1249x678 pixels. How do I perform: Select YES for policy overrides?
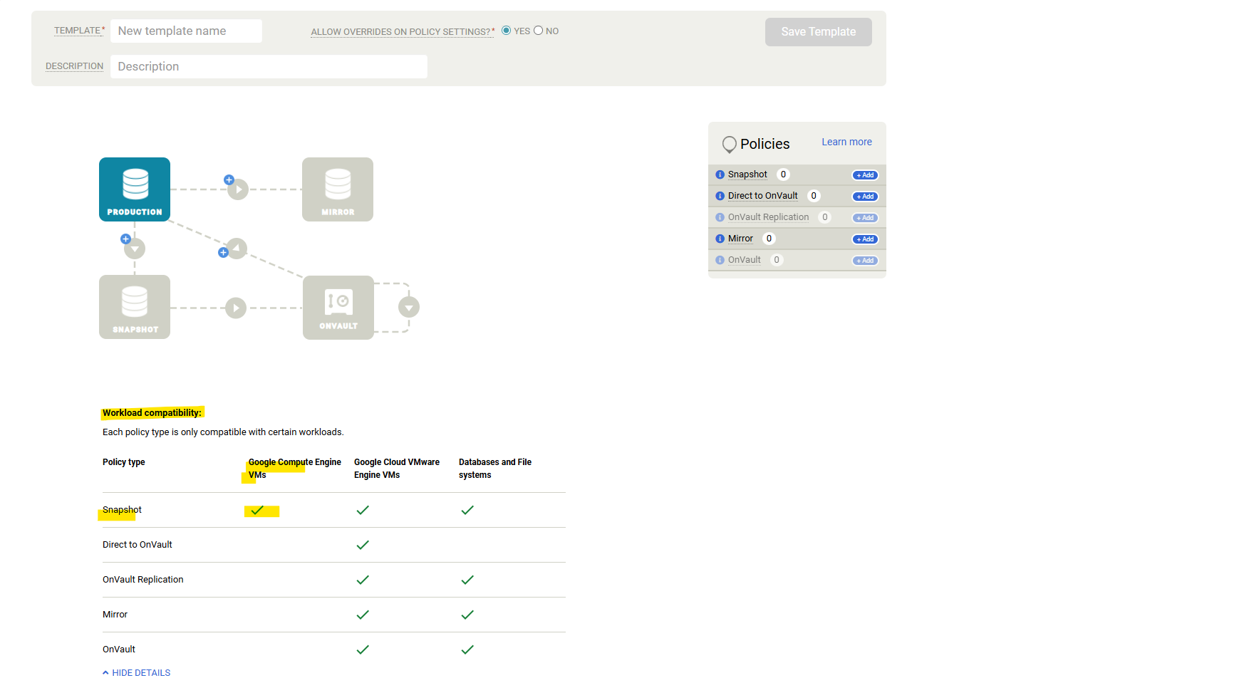(x=507, y=31)
